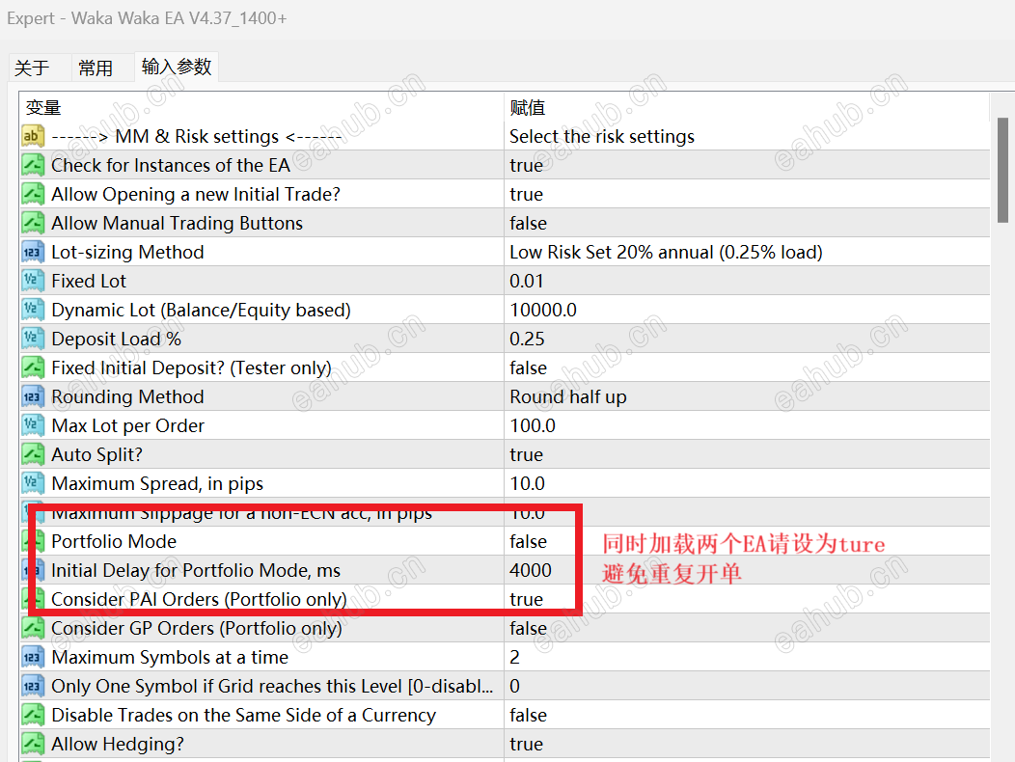Click the string icon of MM & Risk settings
Image resolution: width=1015 pixels, height=762 pixels.
[x=33, y=136]
